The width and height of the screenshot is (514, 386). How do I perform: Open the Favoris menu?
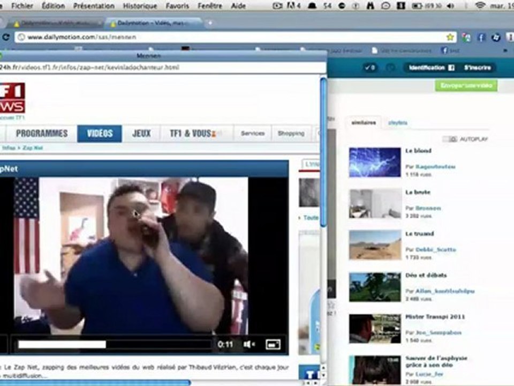[x=177, y=5]
